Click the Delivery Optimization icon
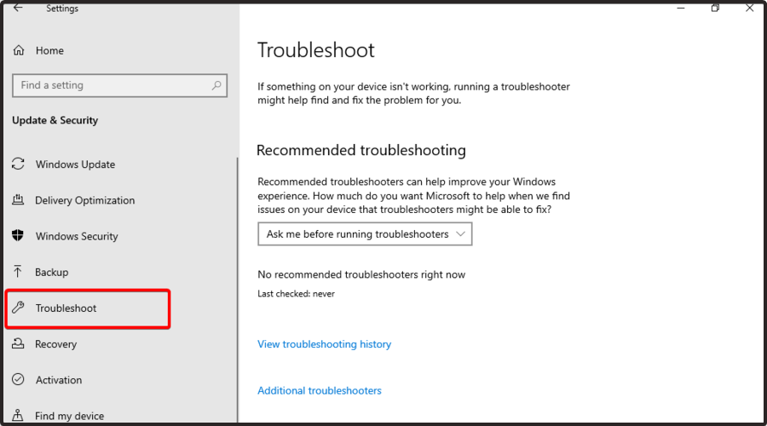The image size is (767, 426). point(18,199)
